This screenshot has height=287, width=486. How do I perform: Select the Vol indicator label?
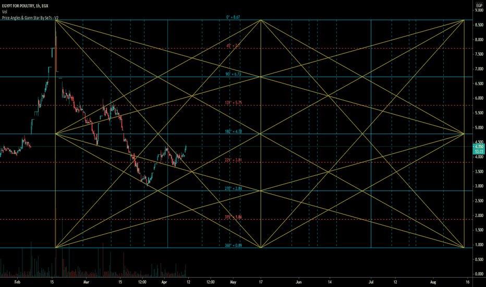point(4,12)
